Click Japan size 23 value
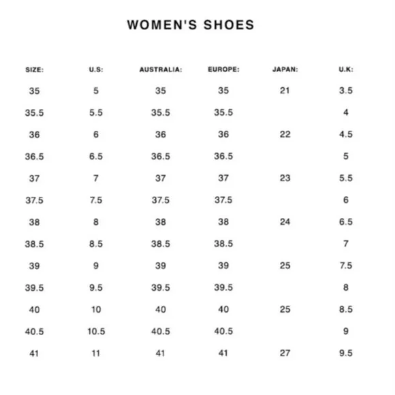395x395 pixels. click(x=285, y=178)
